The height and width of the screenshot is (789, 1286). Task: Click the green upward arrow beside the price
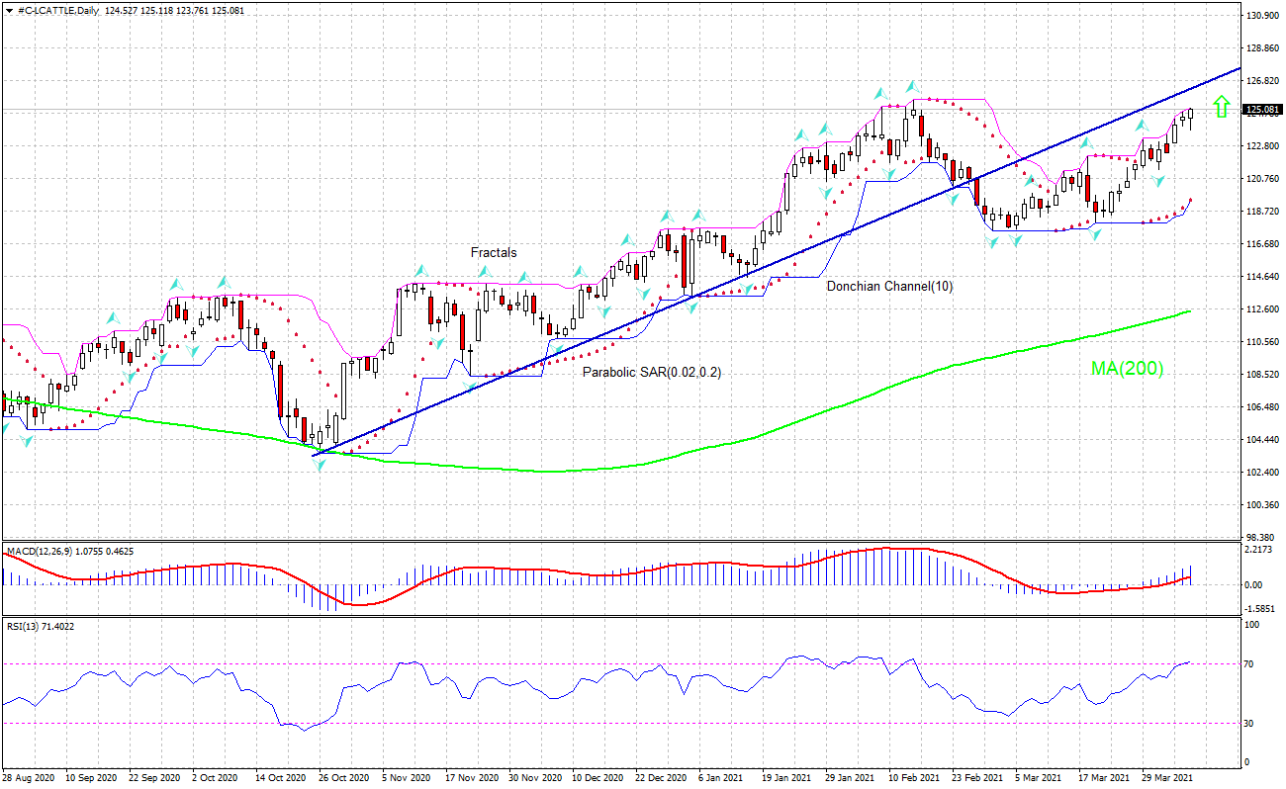(x=1222, y=107)
